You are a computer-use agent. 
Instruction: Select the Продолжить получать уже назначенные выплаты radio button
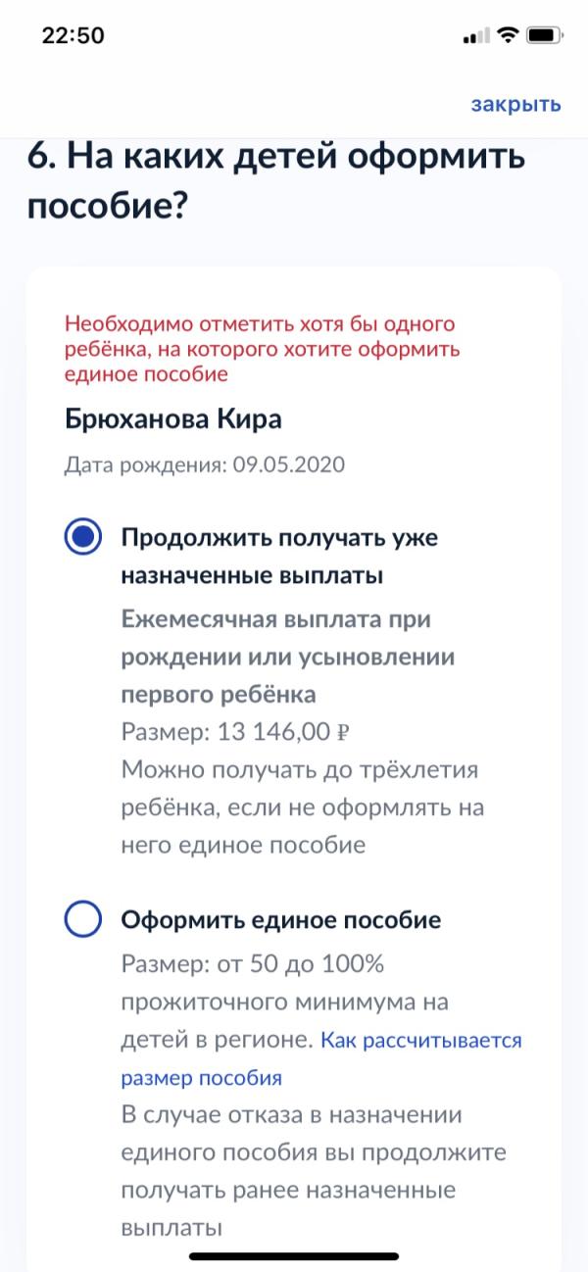tap(83, 538)
